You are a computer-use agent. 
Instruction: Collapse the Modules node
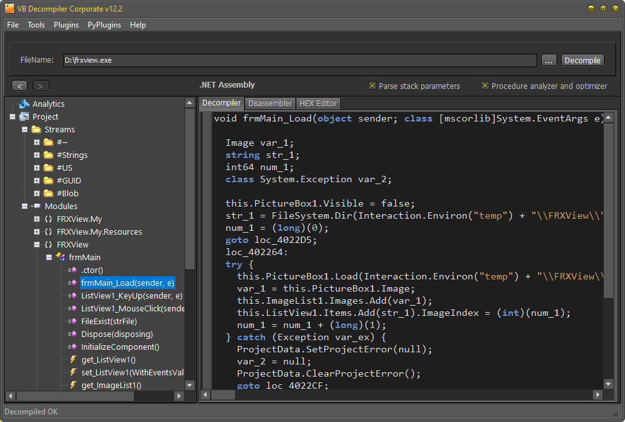tap(24, 207)
